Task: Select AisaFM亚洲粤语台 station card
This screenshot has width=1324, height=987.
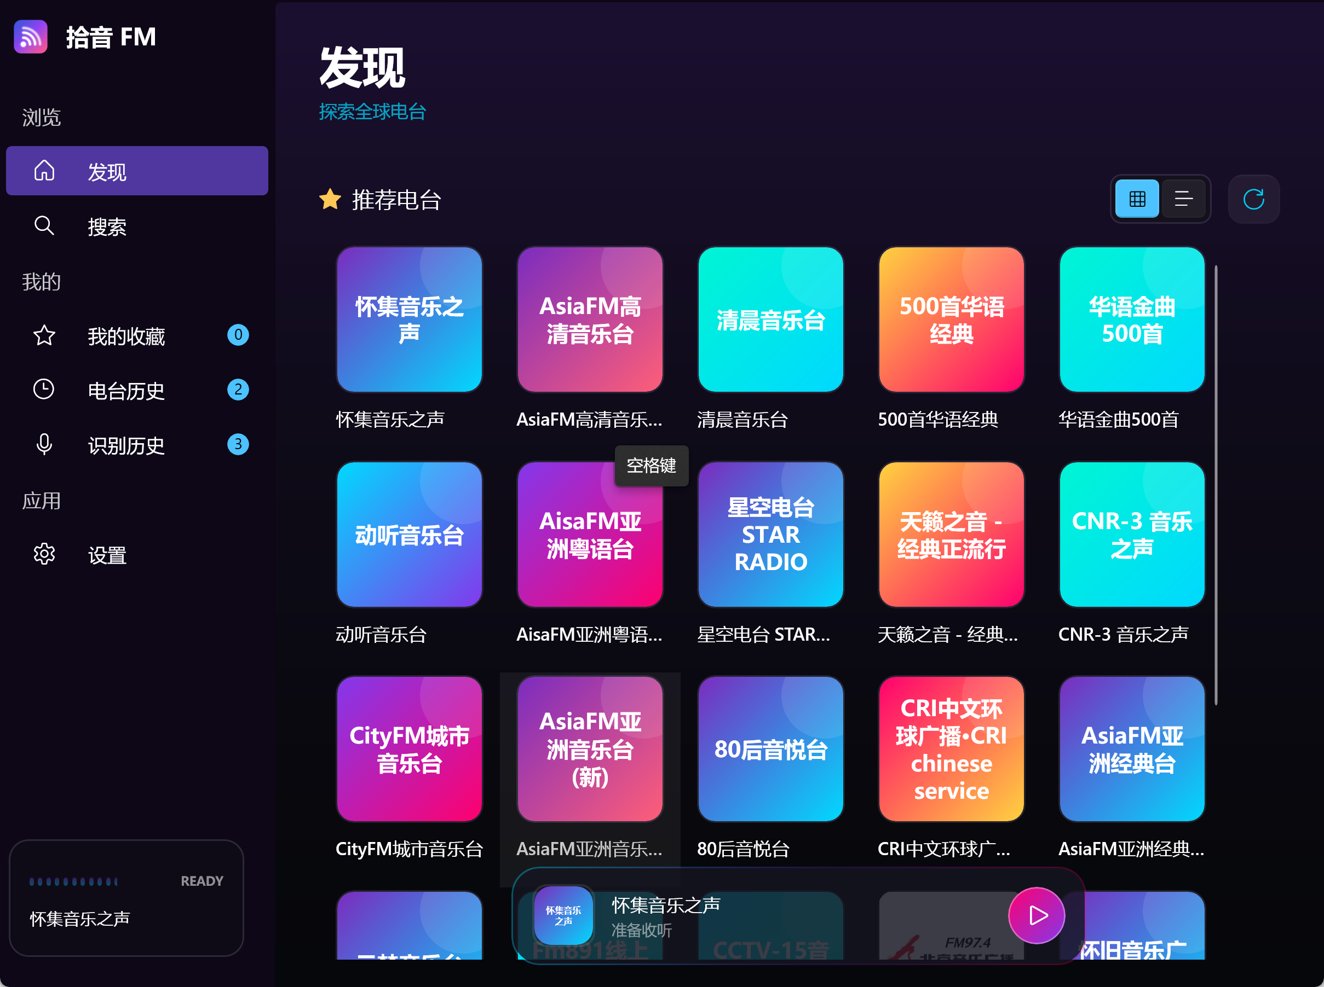Action: tap(590, 535)
